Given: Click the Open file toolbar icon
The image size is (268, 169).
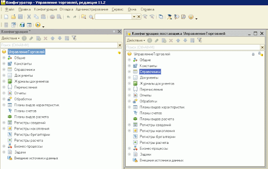Looking at the screenshot, I should click(x=13, y=17).
